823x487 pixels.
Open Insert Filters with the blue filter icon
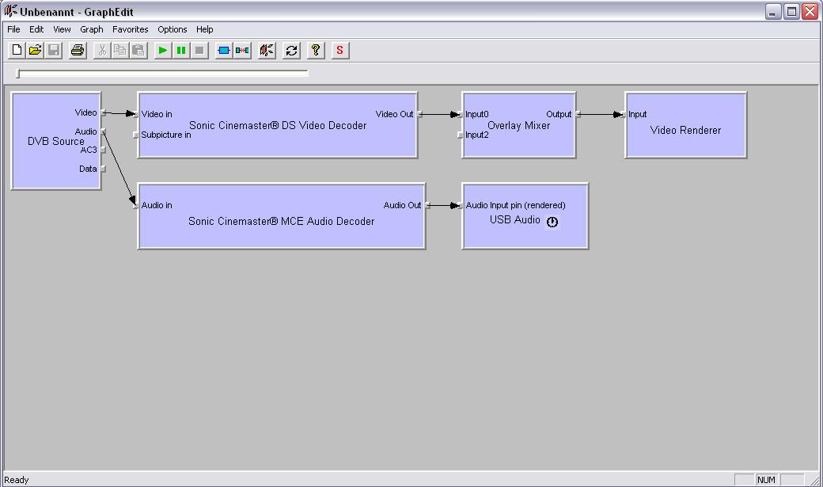pos(224,51)
